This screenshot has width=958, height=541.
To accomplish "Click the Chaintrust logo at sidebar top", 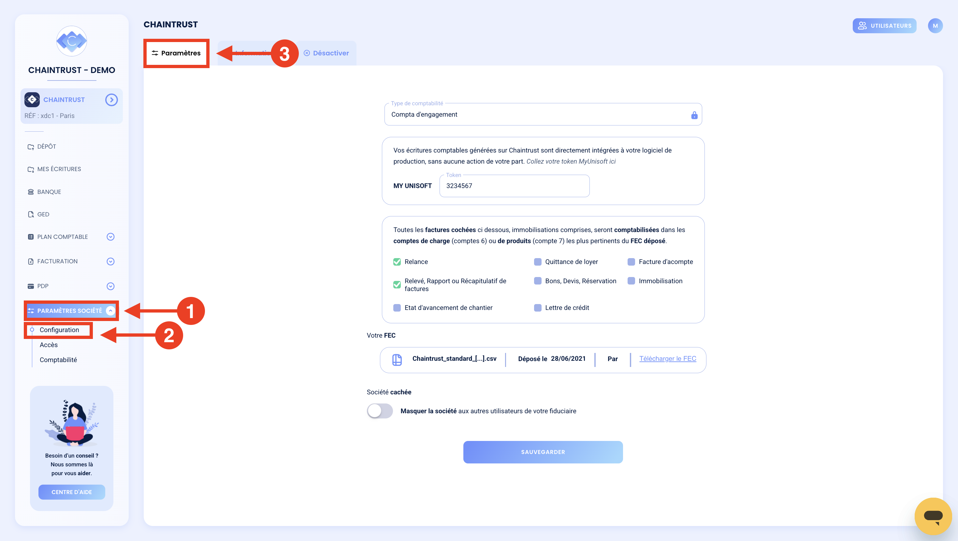I will 72,41.
